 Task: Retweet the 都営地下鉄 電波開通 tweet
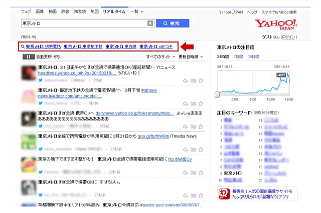(x=193, y=103)
